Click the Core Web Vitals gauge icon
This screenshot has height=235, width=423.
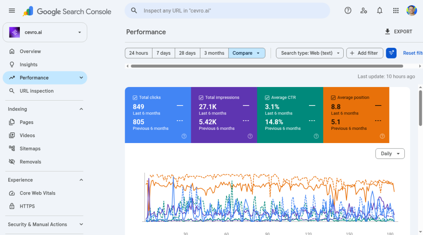tap(12, 193)
